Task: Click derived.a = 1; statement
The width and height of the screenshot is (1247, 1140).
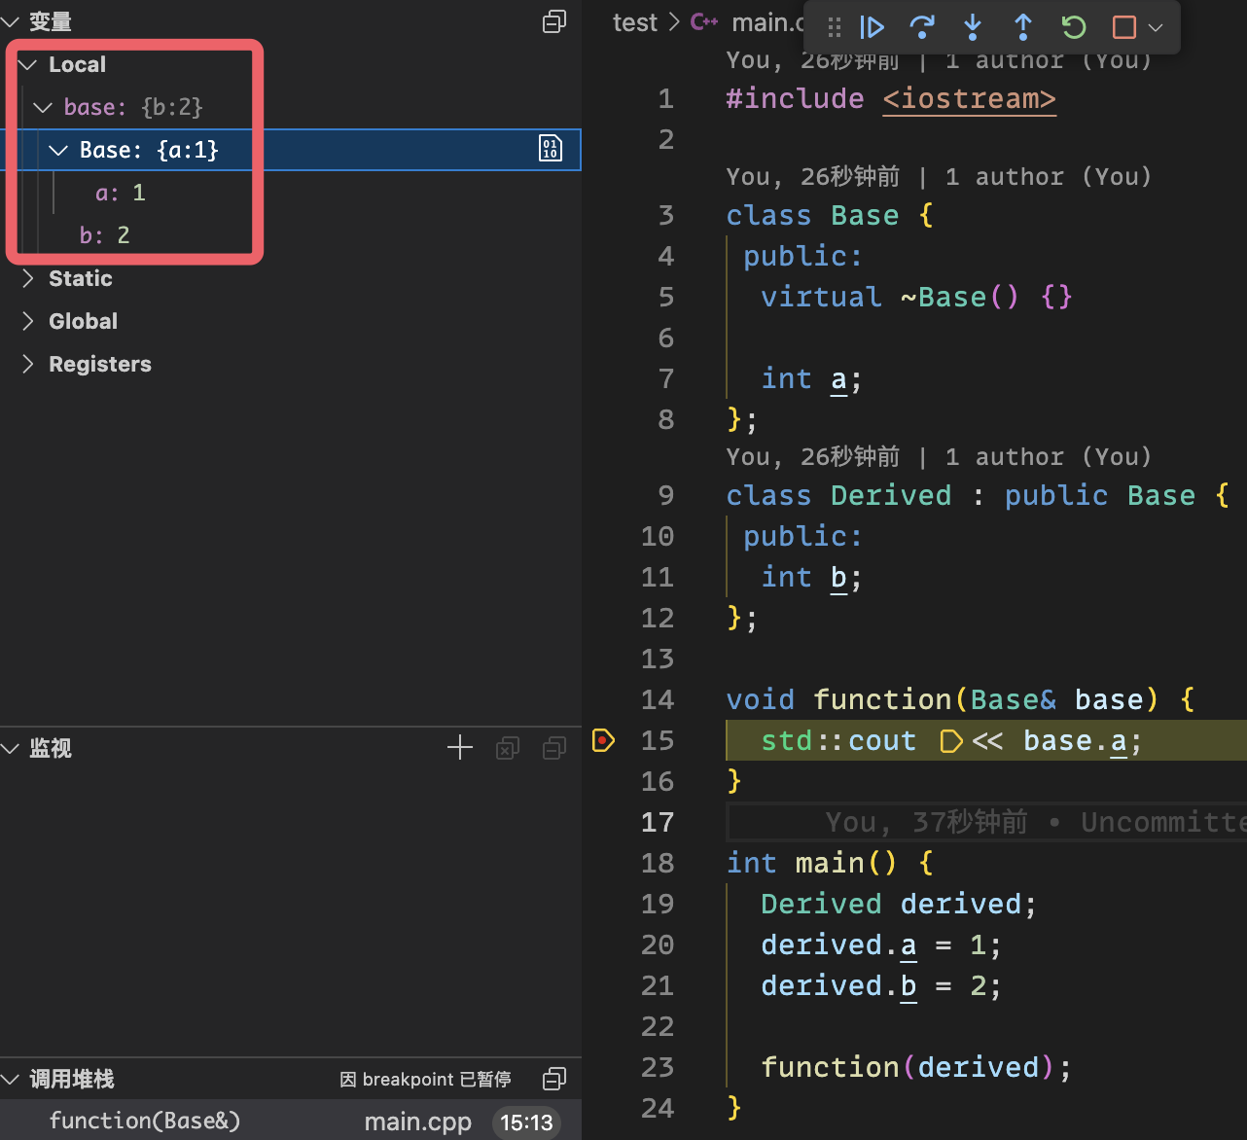Action: tap(881, 944)
